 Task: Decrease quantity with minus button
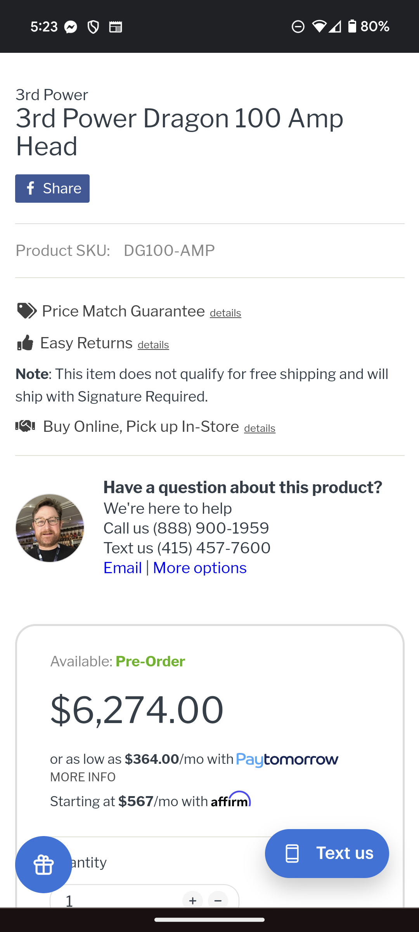pos(218,900)
